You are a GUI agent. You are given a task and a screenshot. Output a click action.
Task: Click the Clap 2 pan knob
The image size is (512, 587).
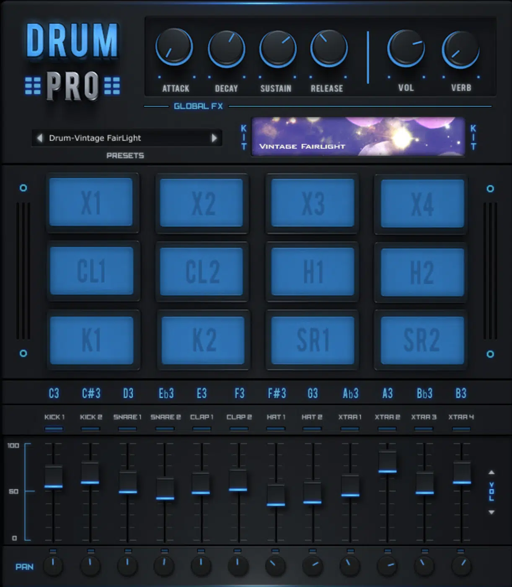238,566
